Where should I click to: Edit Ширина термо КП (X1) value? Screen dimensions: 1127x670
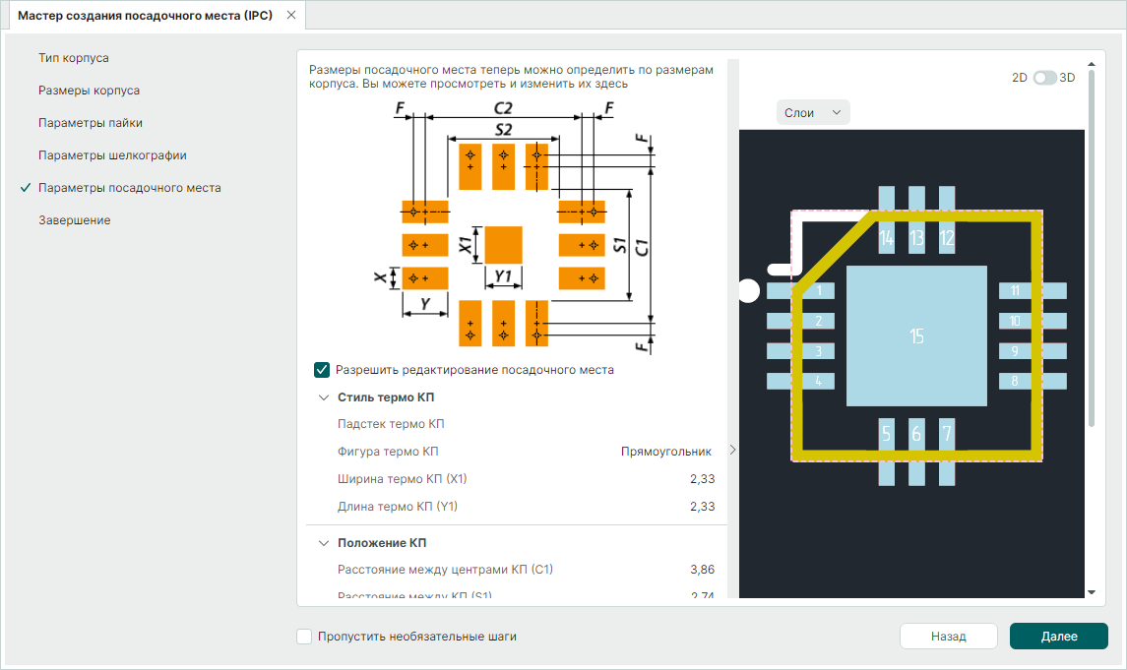coord(702,479)
